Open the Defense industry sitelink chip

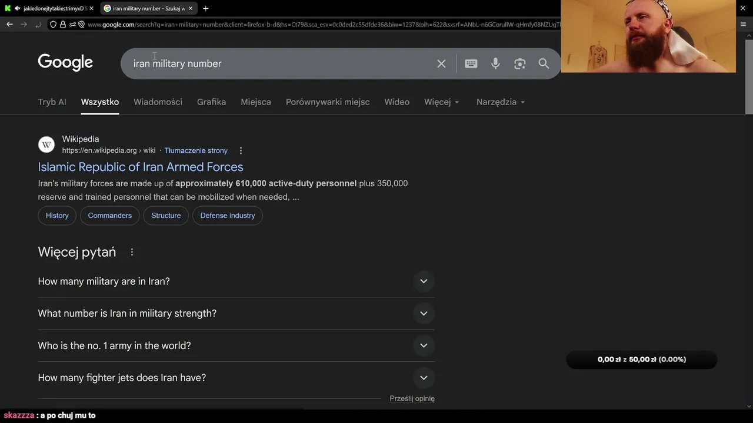click(228, 216)
